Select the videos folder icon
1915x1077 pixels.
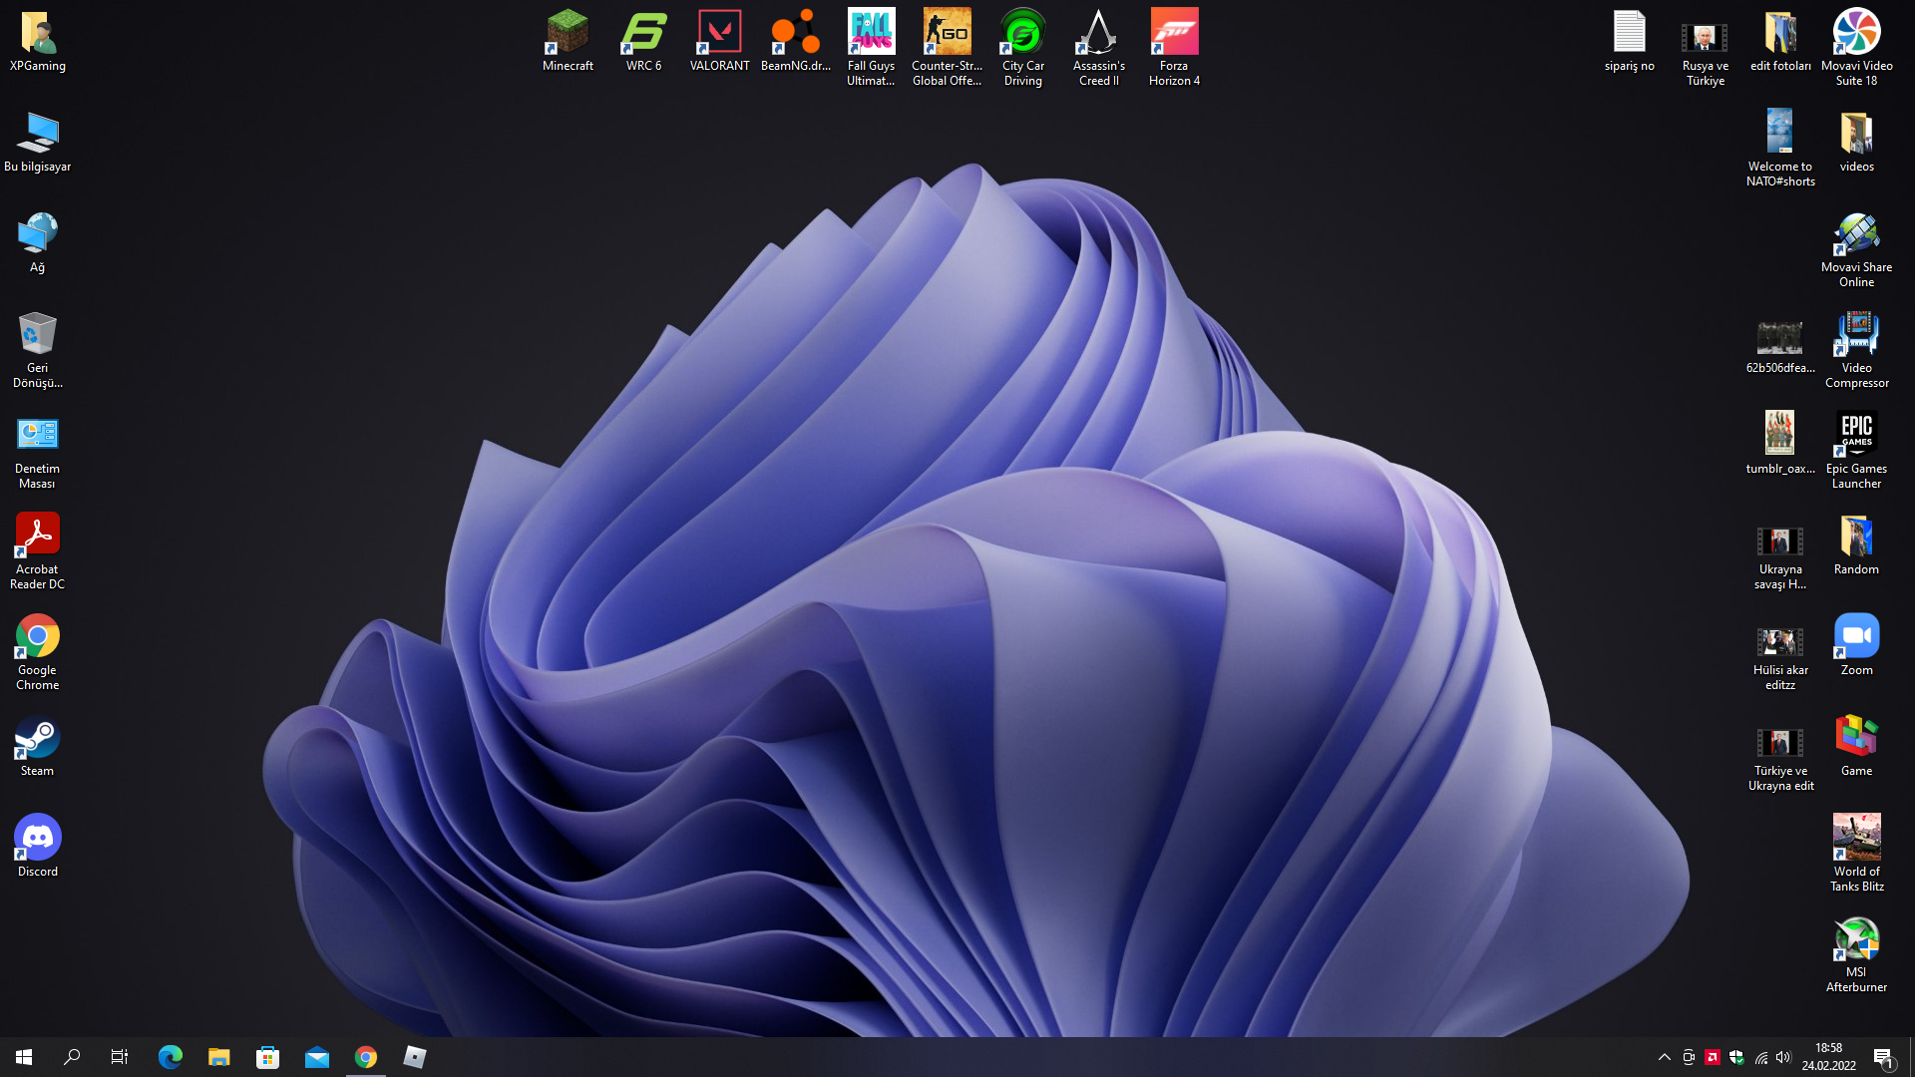(x=1857, y=143)
